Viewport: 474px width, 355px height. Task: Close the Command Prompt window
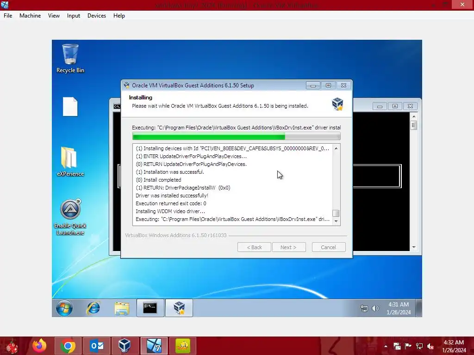tap(410, 106)
